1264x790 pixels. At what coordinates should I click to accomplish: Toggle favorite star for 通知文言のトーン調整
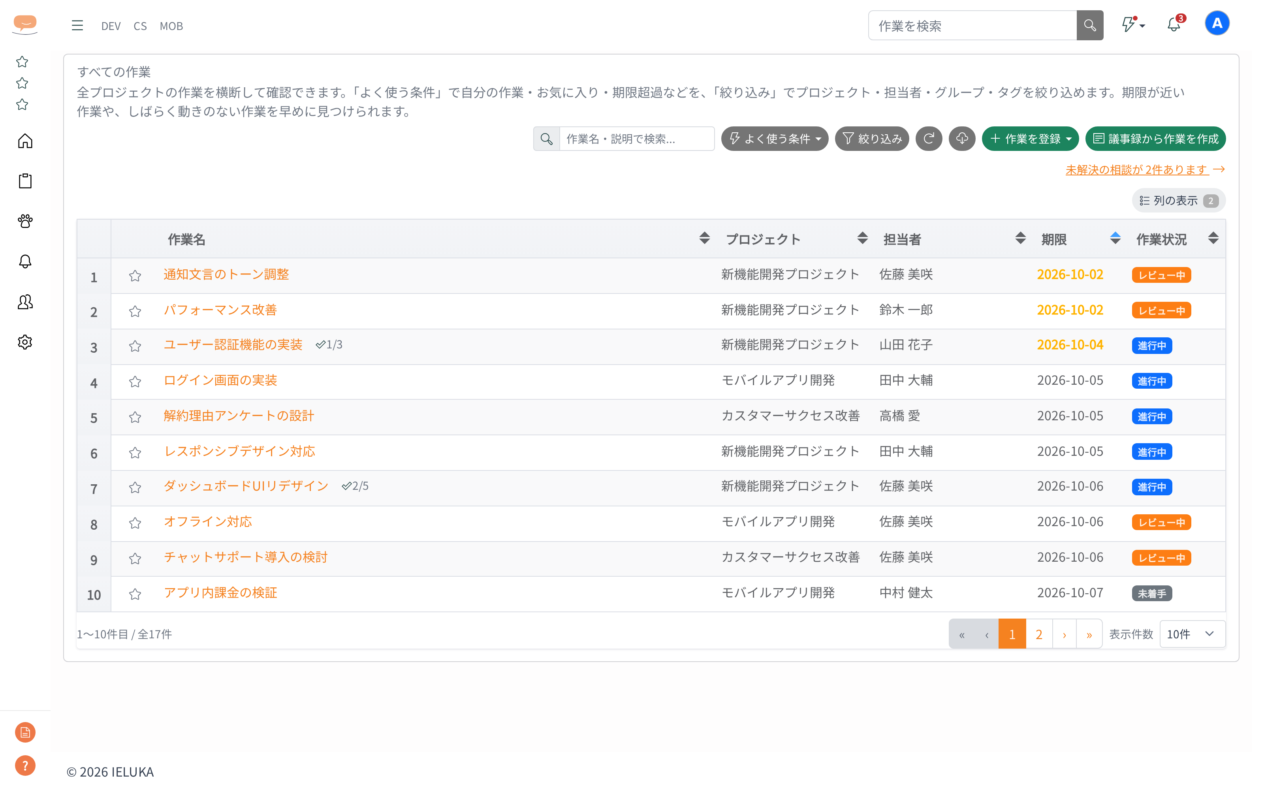coord(135,275)
